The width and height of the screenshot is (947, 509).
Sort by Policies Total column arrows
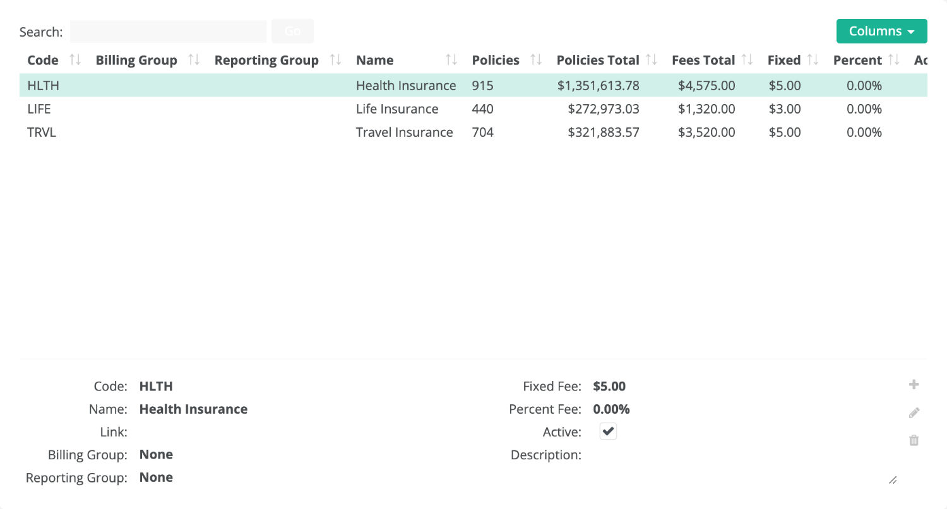click(x=652, y=60)
